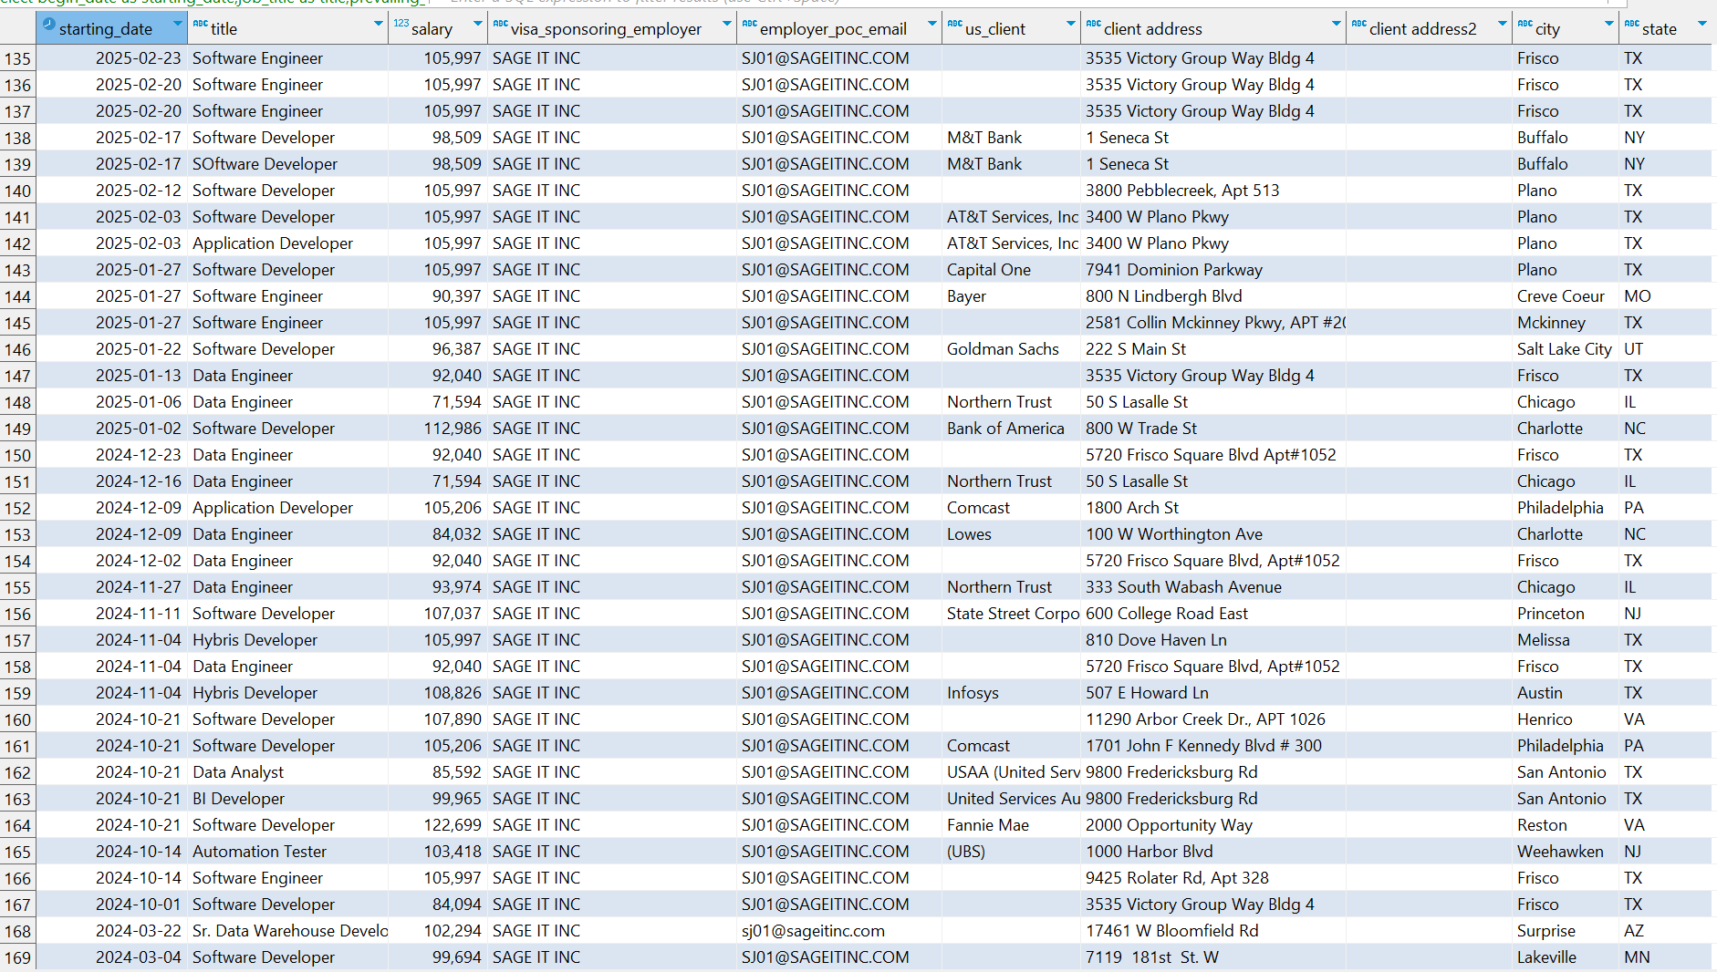Select the 'Lakeville' city cell
This screenshot has width=1717, height=972.
pos(1566,957)
